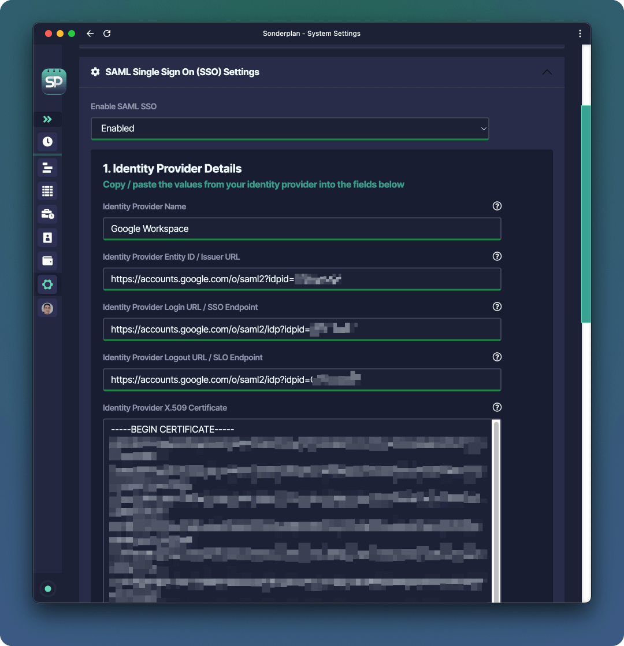The width and height of the screenshot is (624, 646).
Task: Collapse the SAML Single Sign On settings section
Action: point(547,72)
